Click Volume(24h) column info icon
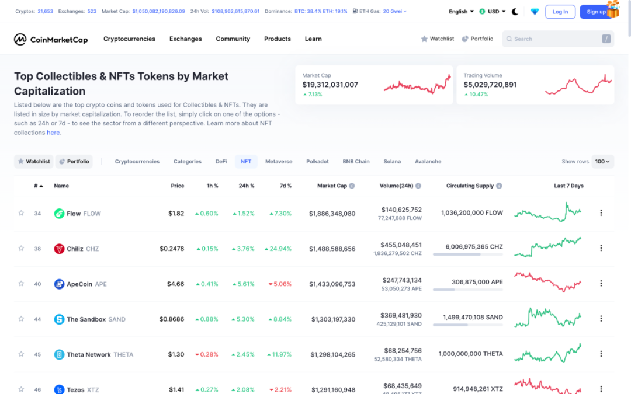 pyautogui.click(x=418, y=186)
